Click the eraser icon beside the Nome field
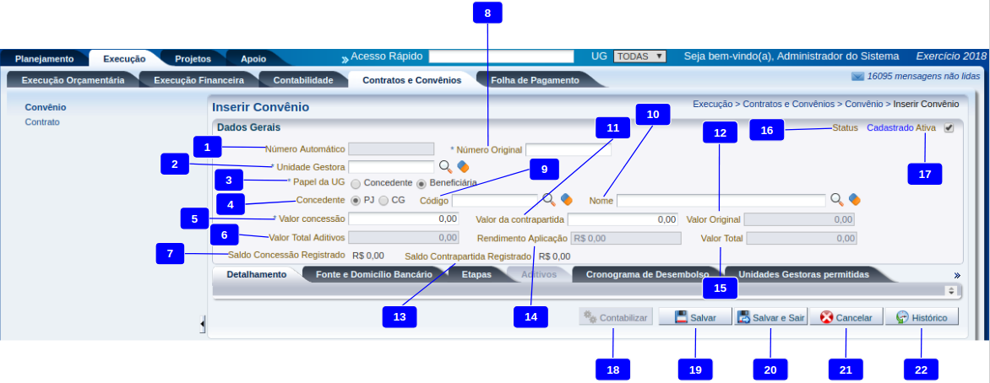Viewport: 990px width, 383px height. (854, 200)
